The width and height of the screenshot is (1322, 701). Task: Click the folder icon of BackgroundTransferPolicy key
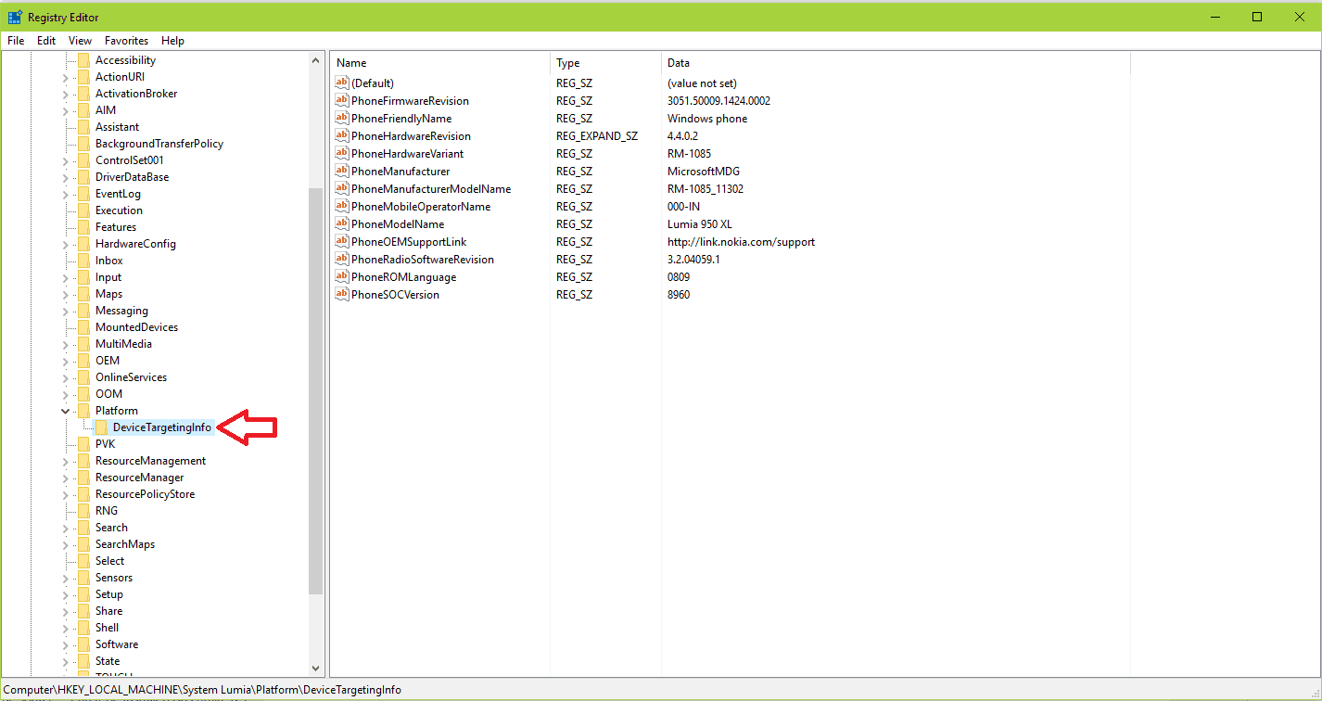83,144
